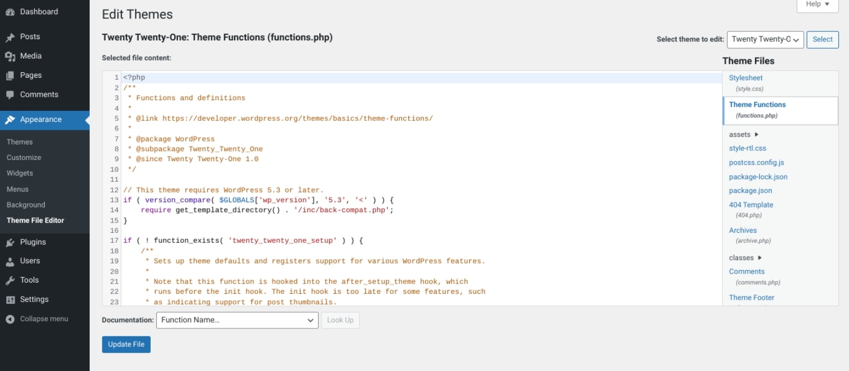849x371 pixels.
Task: Click the Posts pushpin icon
Action: point(10,37)
